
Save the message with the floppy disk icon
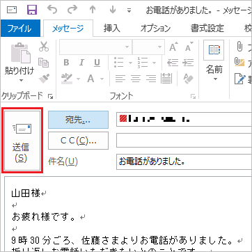[32, 10]
